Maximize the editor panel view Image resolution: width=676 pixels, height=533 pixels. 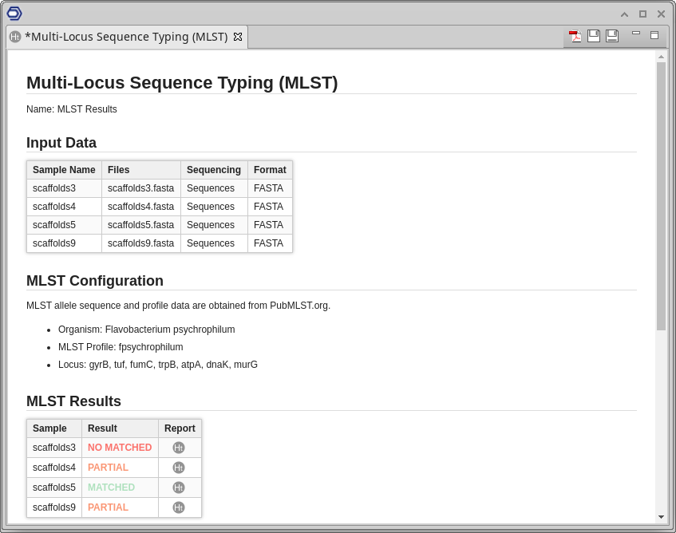tap(654, 35)
